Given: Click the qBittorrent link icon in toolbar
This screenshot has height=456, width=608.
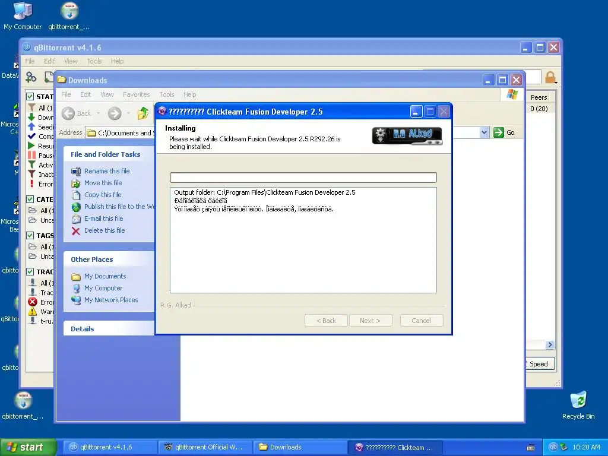Looking at the screenshot, I should [31, 77].
